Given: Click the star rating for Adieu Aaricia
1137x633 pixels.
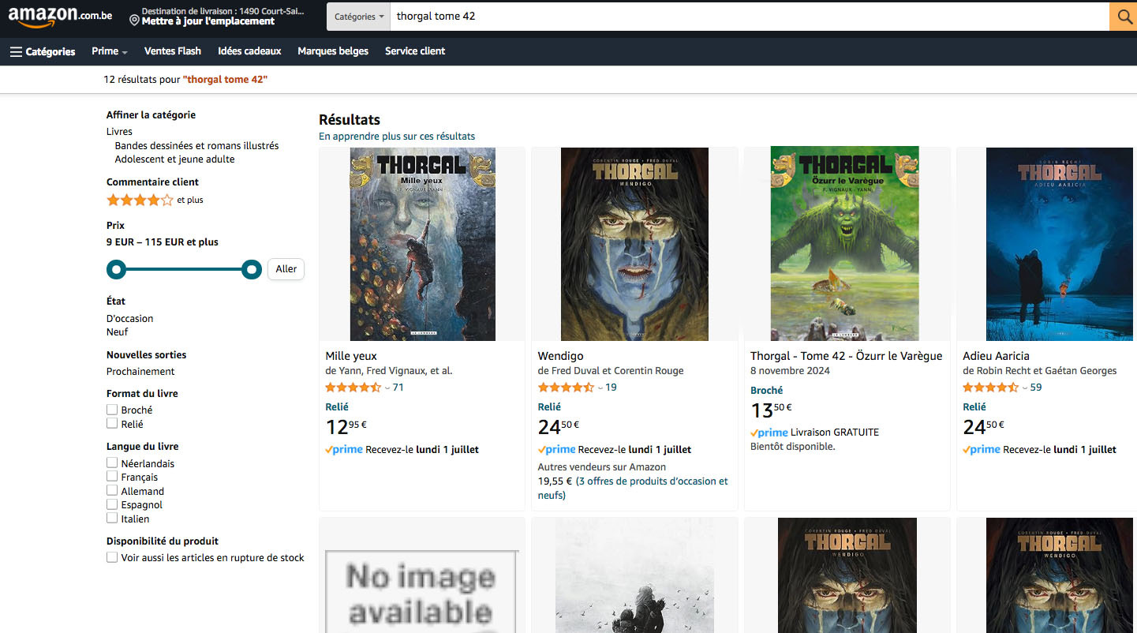Looking at the screenshot, I should coord(990,388).
